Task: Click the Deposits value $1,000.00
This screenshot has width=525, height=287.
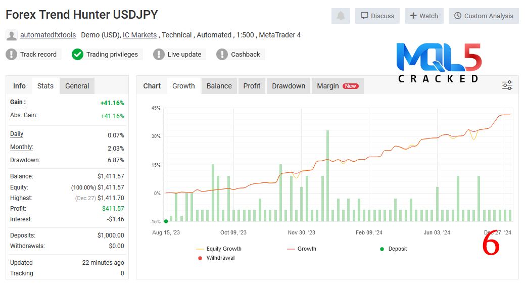Action: point(111,235)
